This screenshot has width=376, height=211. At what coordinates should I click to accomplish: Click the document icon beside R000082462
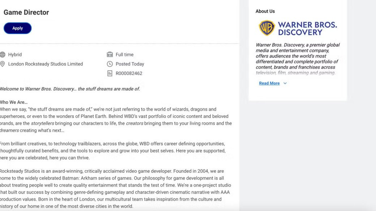click(x=110, y=73)
